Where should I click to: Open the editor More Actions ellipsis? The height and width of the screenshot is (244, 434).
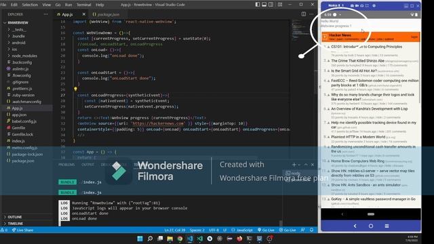(x=311, y=14)
